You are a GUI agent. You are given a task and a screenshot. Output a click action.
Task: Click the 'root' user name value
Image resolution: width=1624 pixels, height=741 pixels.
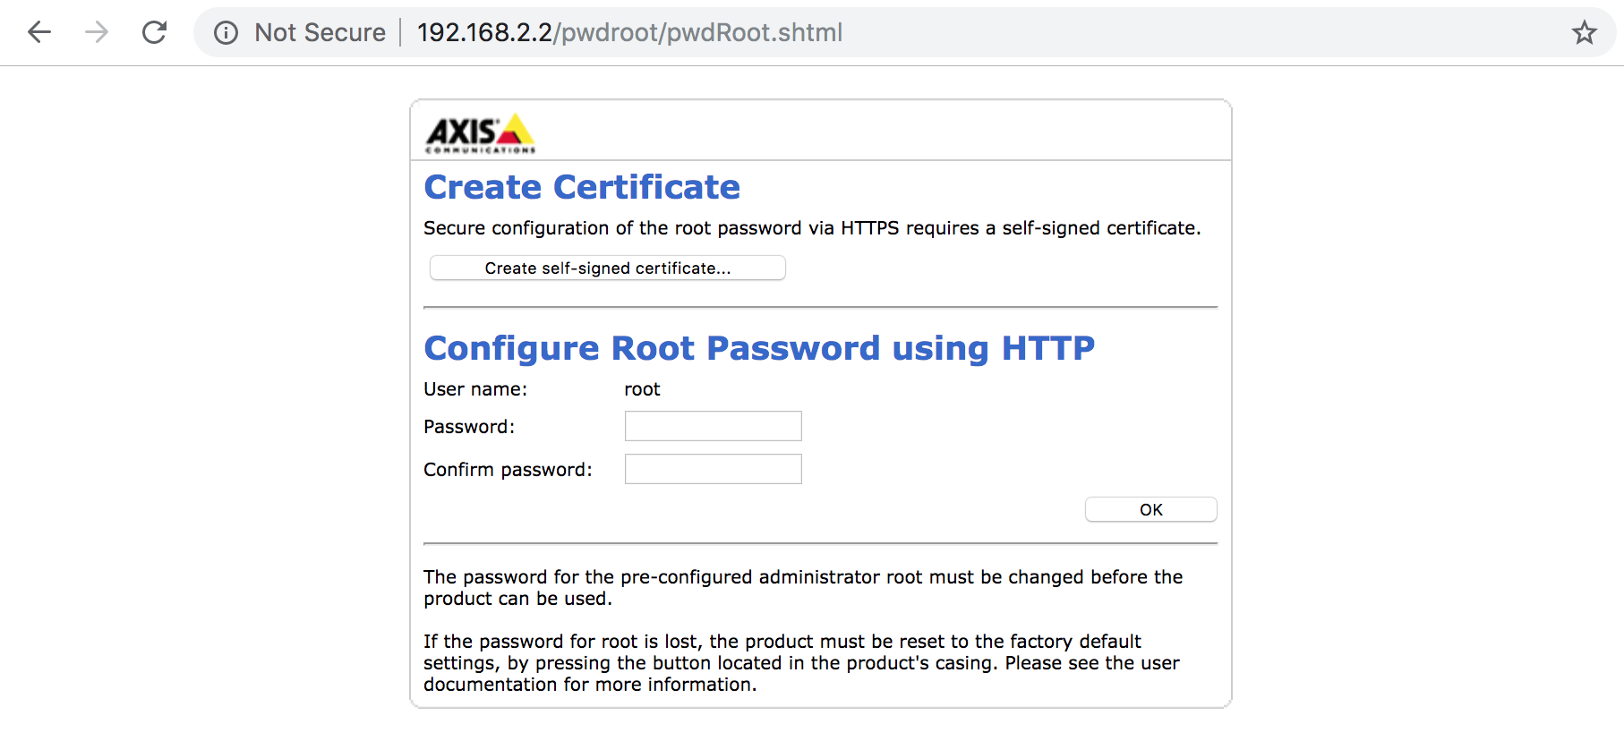coord(642,389)
